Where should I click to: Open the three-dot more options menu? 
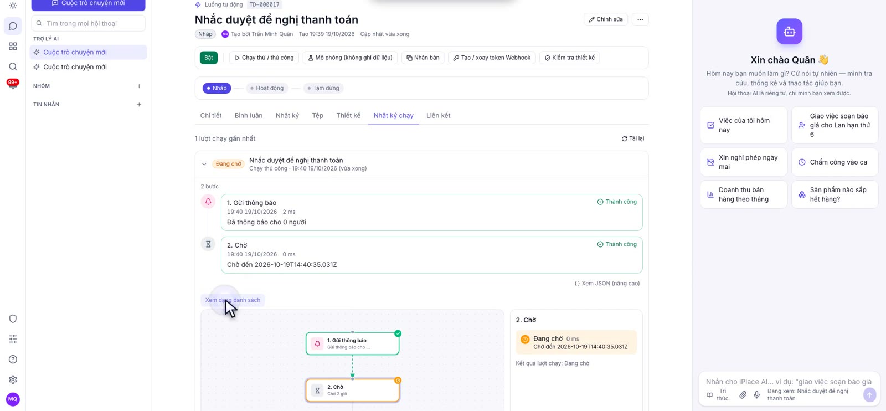pos(640,19)
